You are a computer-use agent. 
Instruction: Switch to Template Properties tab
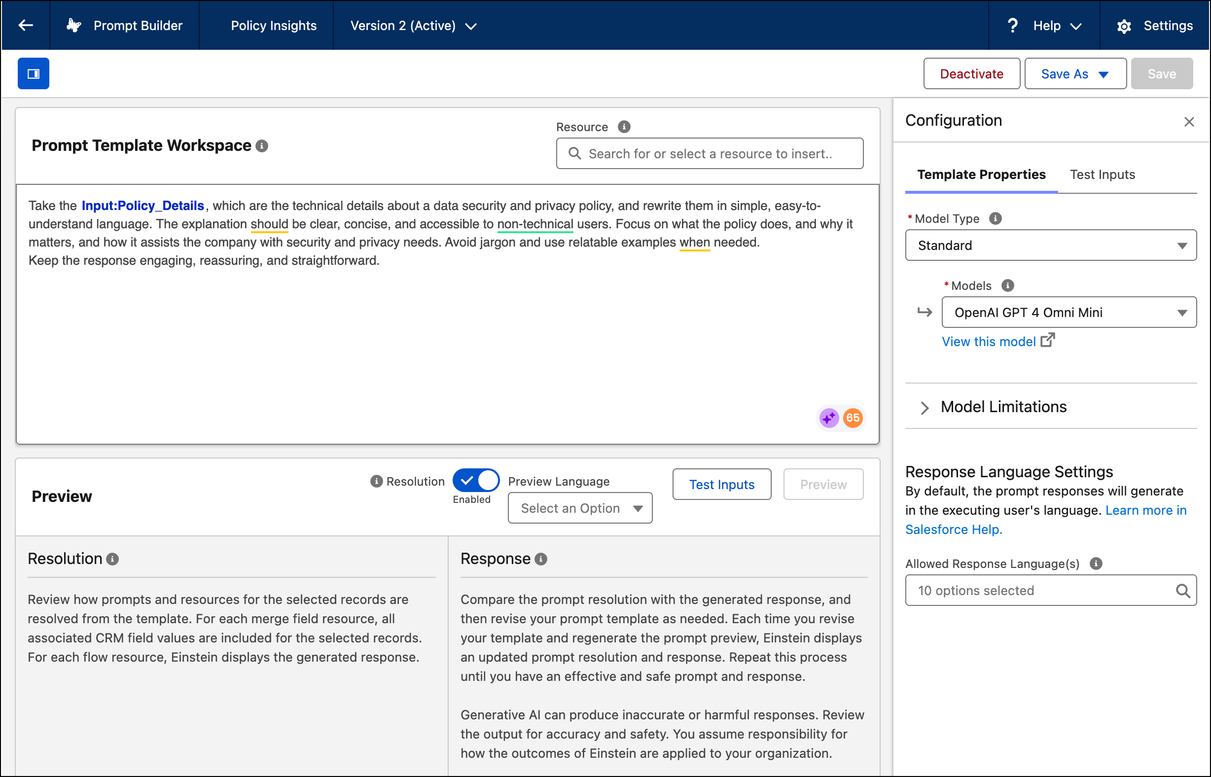tap(981, 175)
